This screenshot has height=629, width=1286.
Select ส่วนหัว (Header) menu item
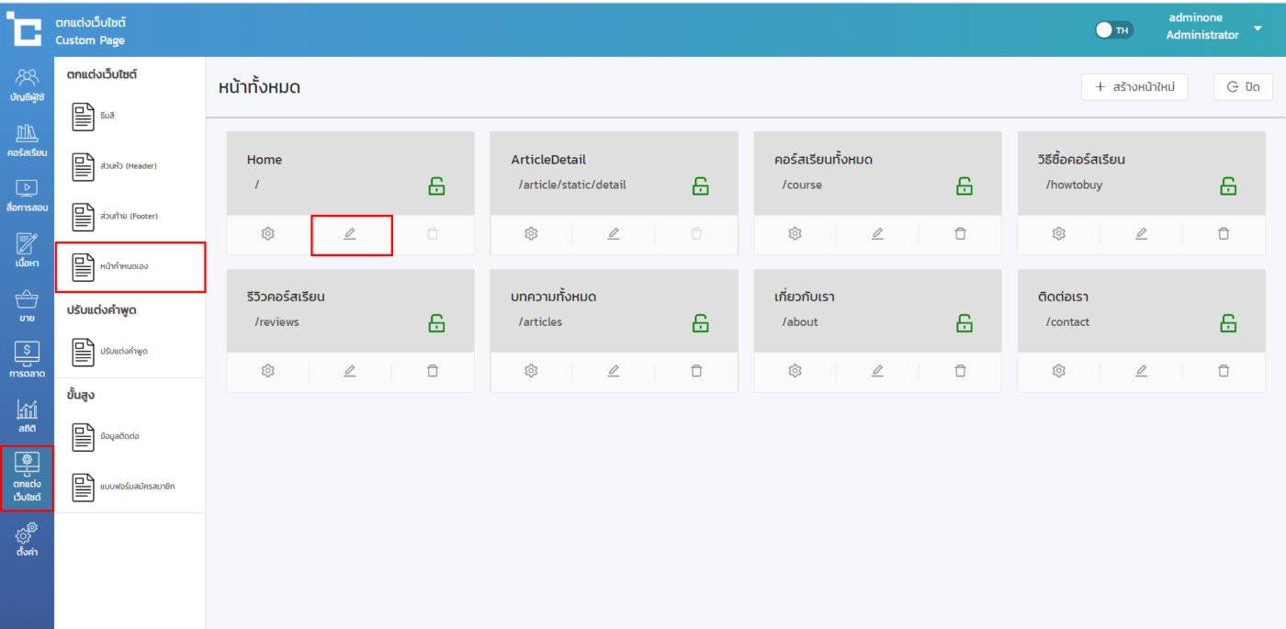pyautogui.click(x=129, y=166)
